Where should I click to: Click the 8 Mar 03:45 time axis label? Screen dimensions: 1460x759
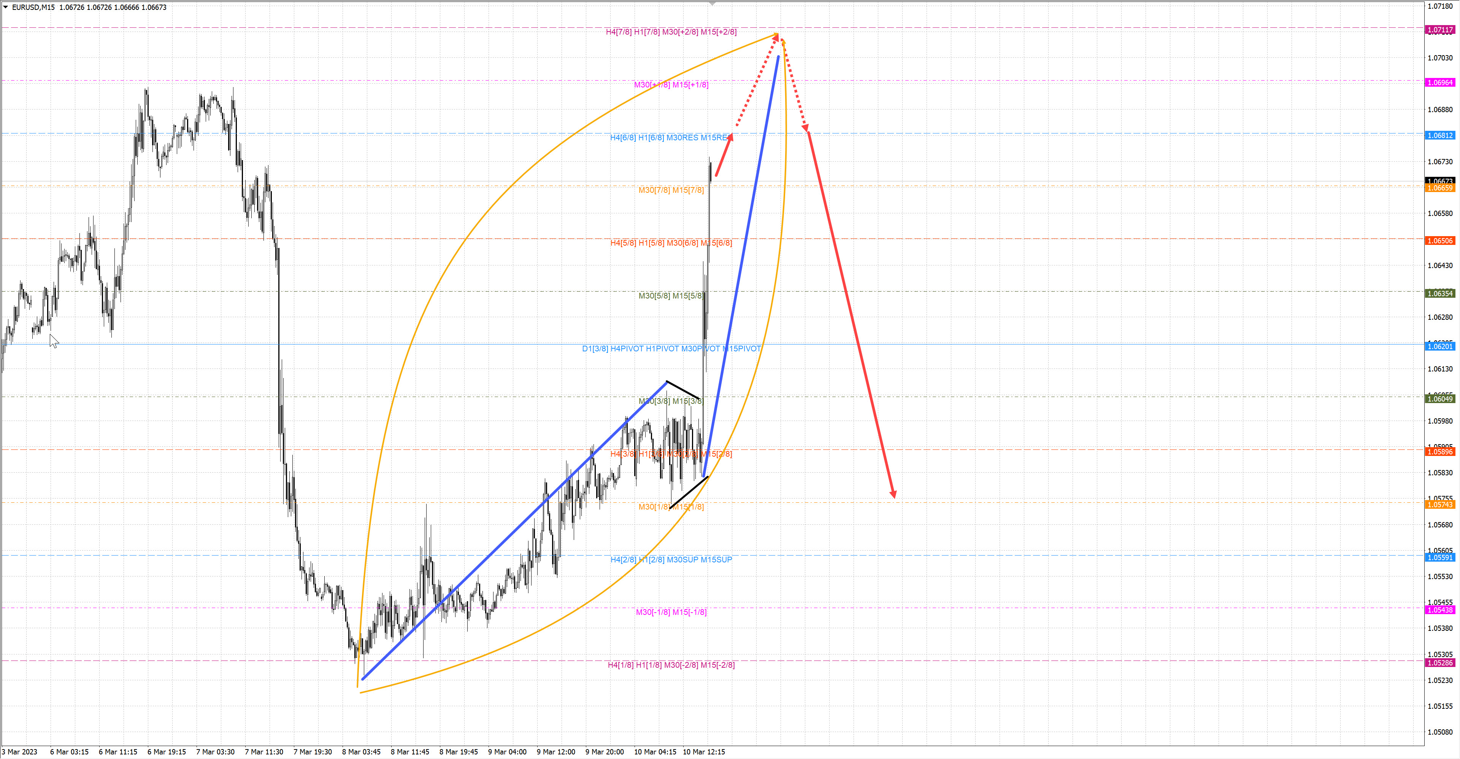pyautogui.click(x=361, y=752)
